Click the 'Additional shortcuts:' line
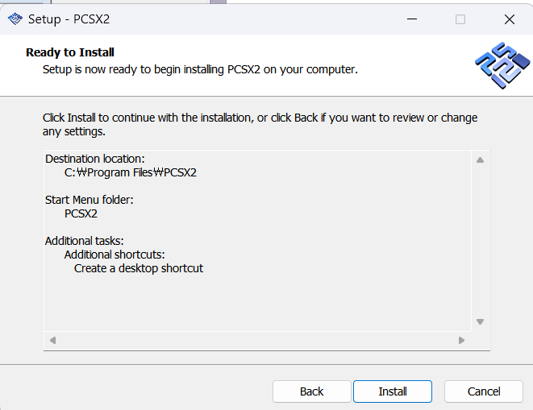The height and width of the screenshot is (410, 533). click(x=115, y=255)
